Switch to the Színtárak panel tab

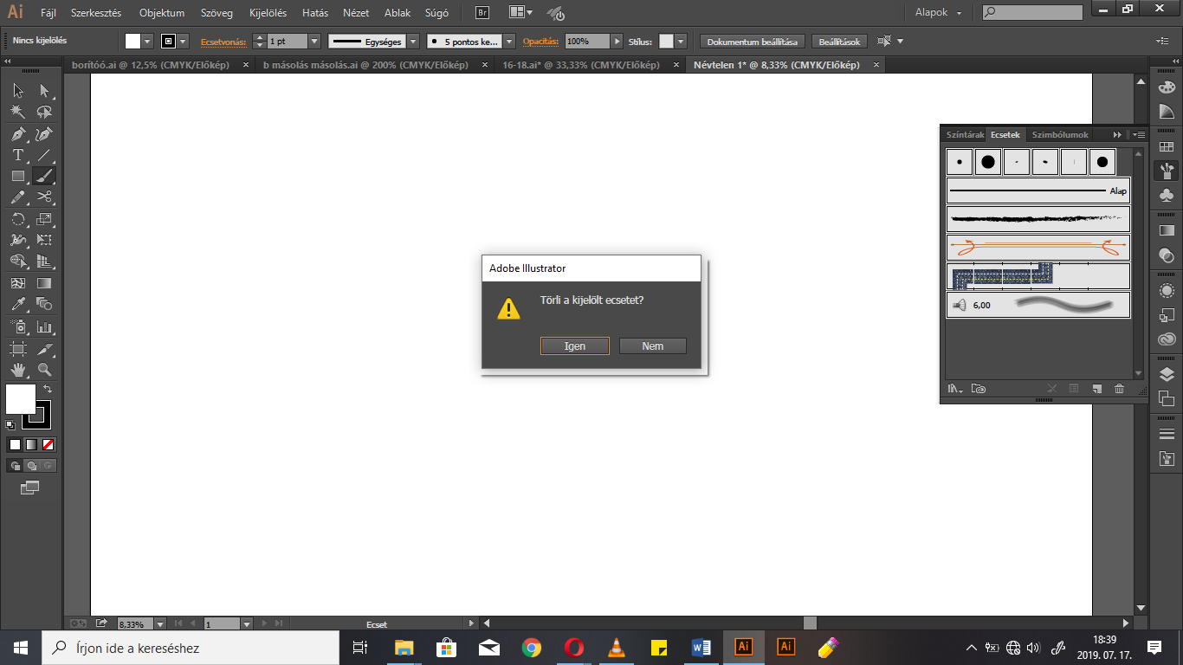click(x=965, y=135)
